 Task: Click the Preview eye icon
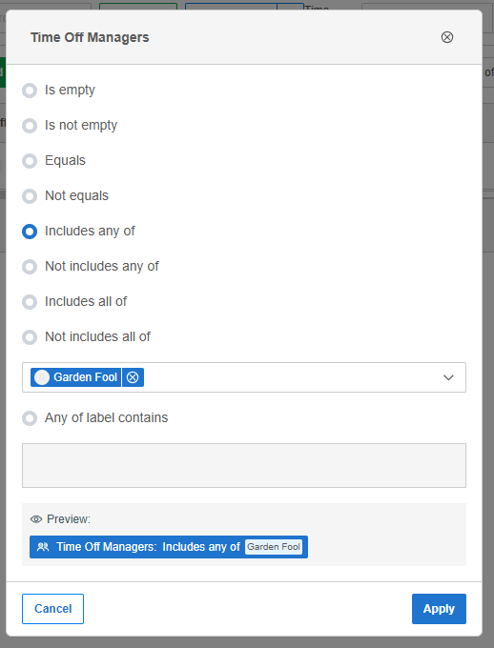(36, 519)
